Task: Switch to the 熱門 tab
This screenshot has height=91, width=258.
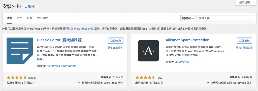Action: click(19, 18)
